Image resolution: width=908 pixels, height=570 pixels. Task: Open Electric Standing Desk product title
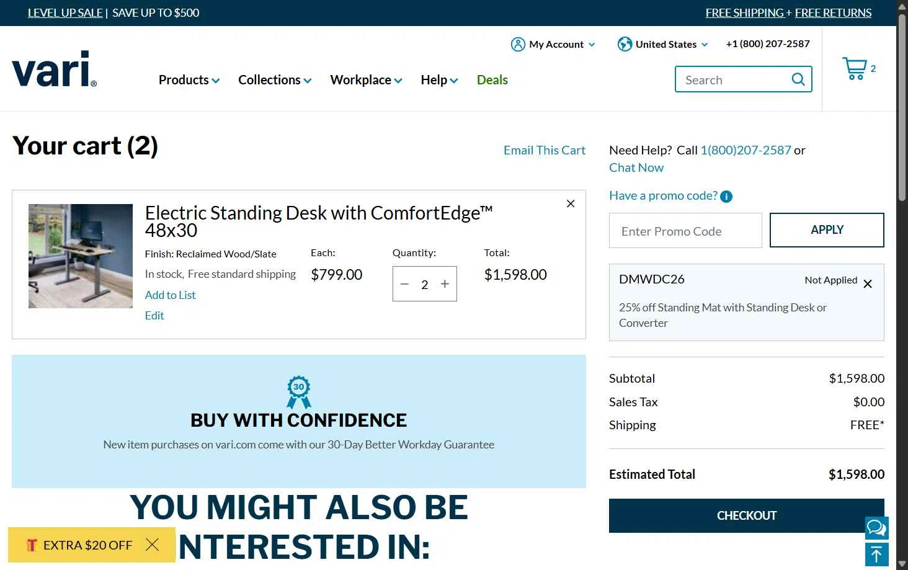pyautogui.click(x=319, y=221)
